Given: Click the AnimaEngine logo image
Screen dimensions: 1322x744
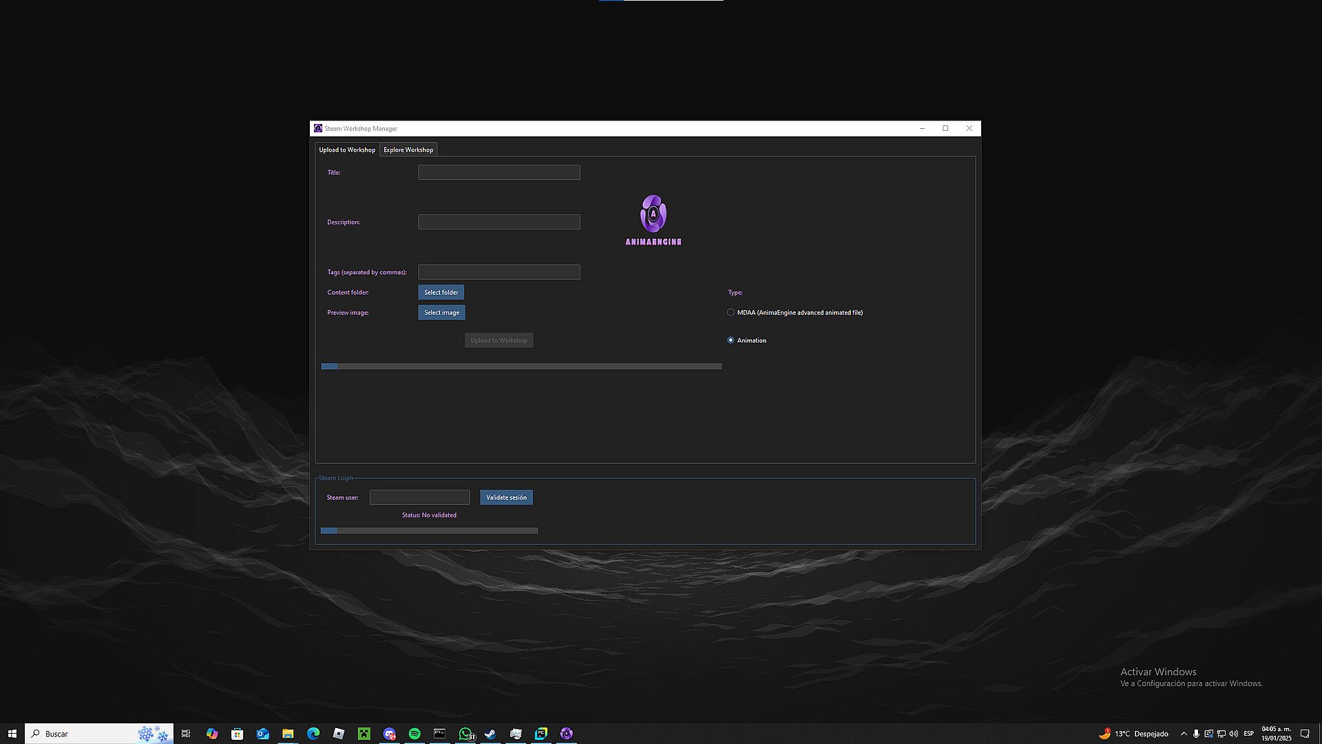Looking at the screenshot, I should 653,220.
